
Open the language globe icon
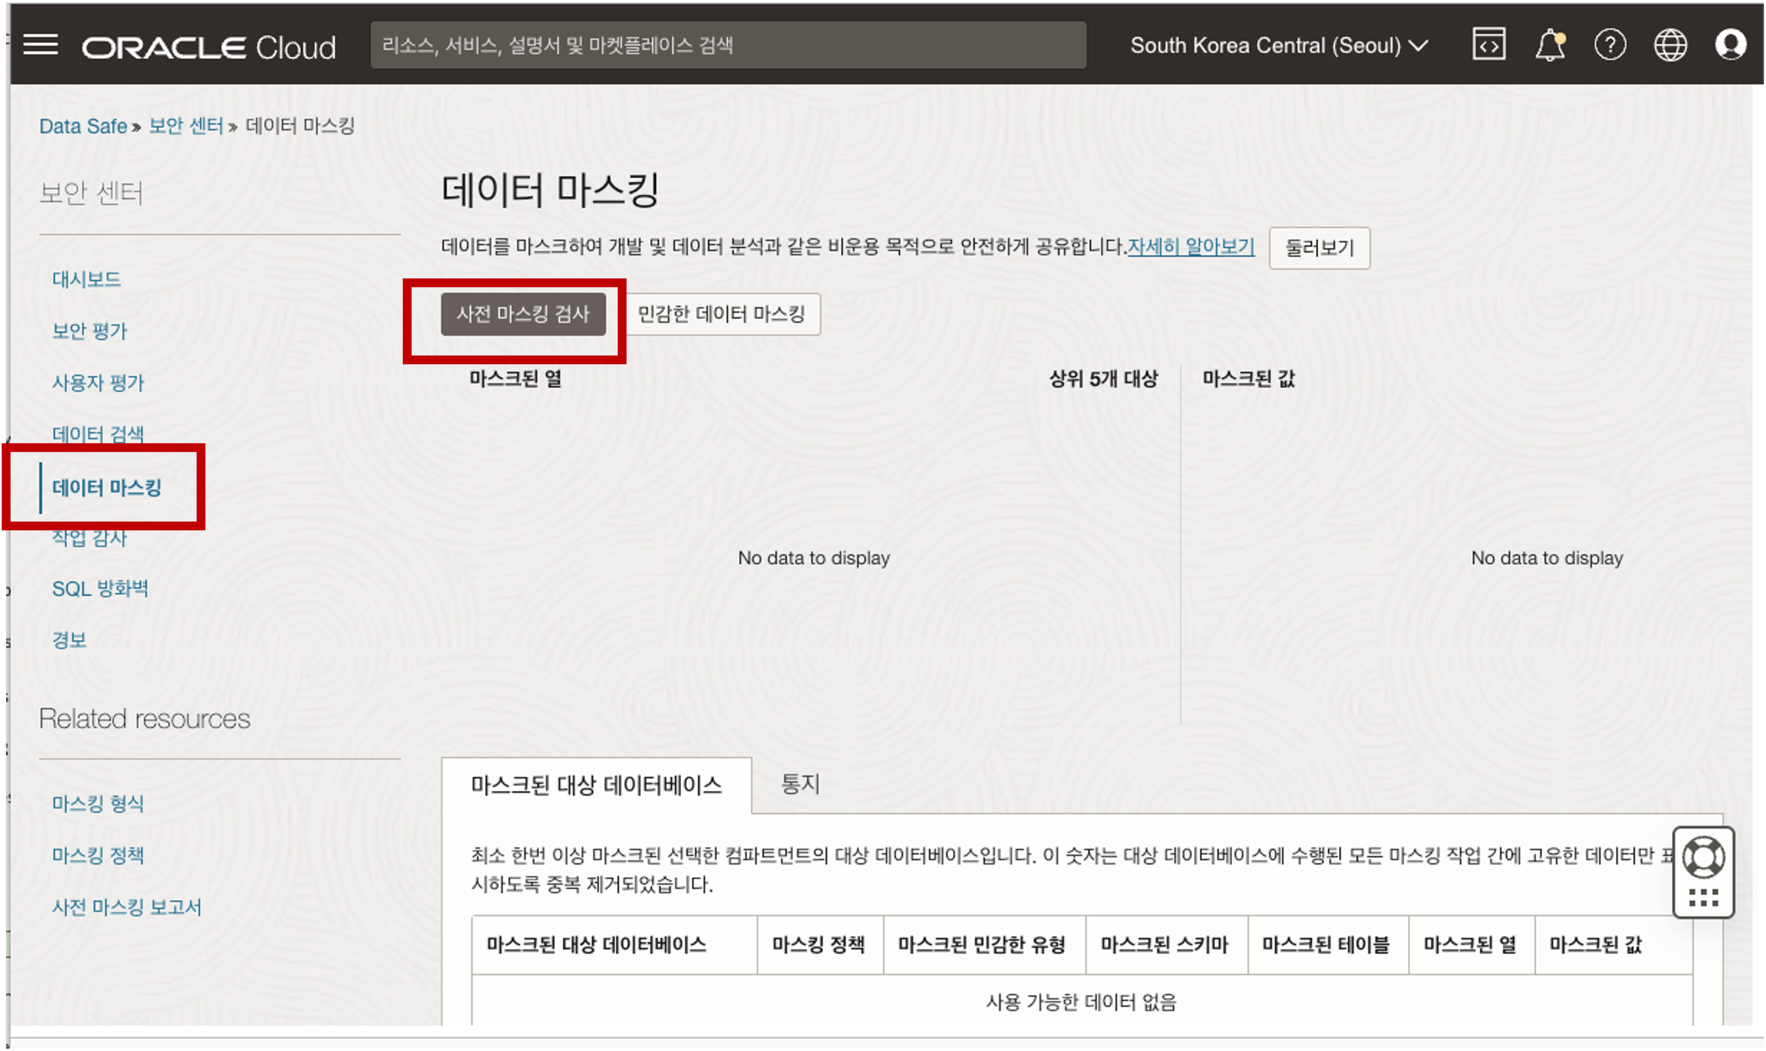pos(1669,45)
